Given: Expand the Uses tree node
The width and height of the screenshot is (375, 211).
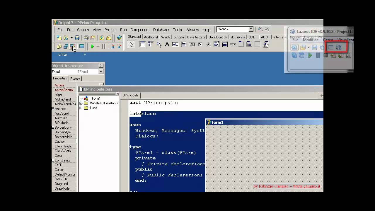Looking at the screenshot, I should point(81,108).
